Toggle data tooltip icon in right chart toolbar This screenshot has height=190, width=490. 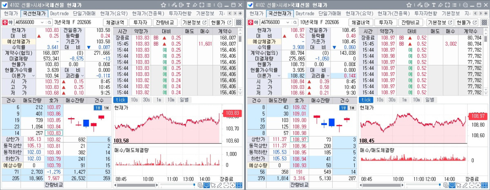tap(452, 186)
